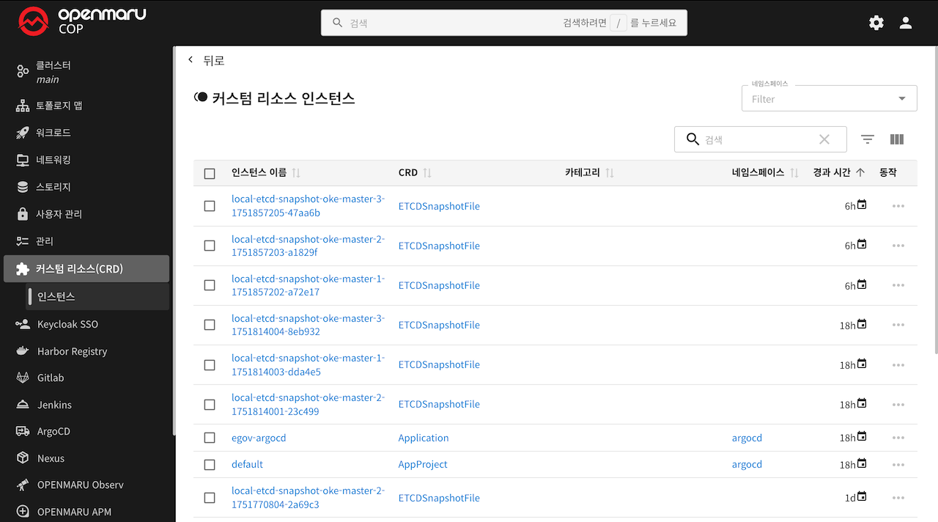Click the OPENMARU COP logo
938x522 pixels.
pyautogui.click(x=82, y=22)
